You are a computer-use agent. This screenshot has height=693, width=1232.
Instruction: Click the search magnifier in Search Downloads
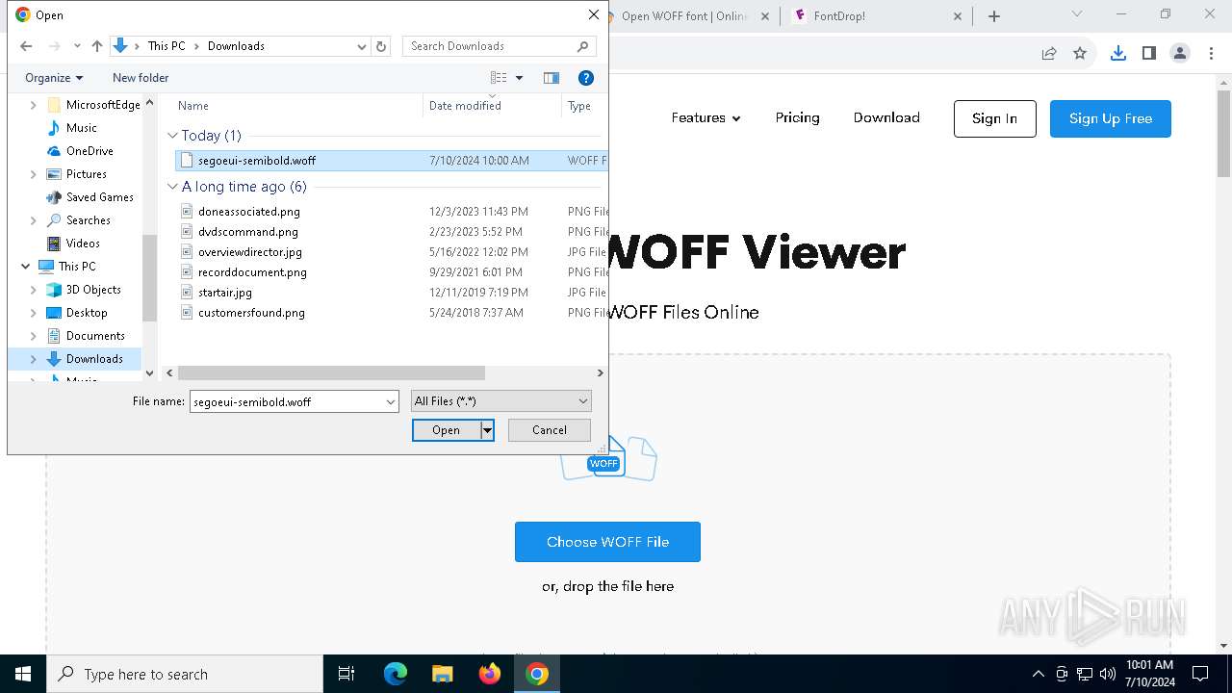click(x=582, y=46)
